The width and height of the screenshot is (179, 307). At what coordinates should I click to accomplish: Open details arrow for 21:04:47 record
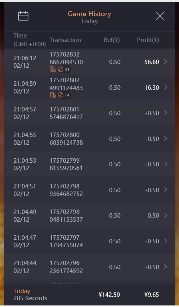pyautogui.click(x=165, y=241)
